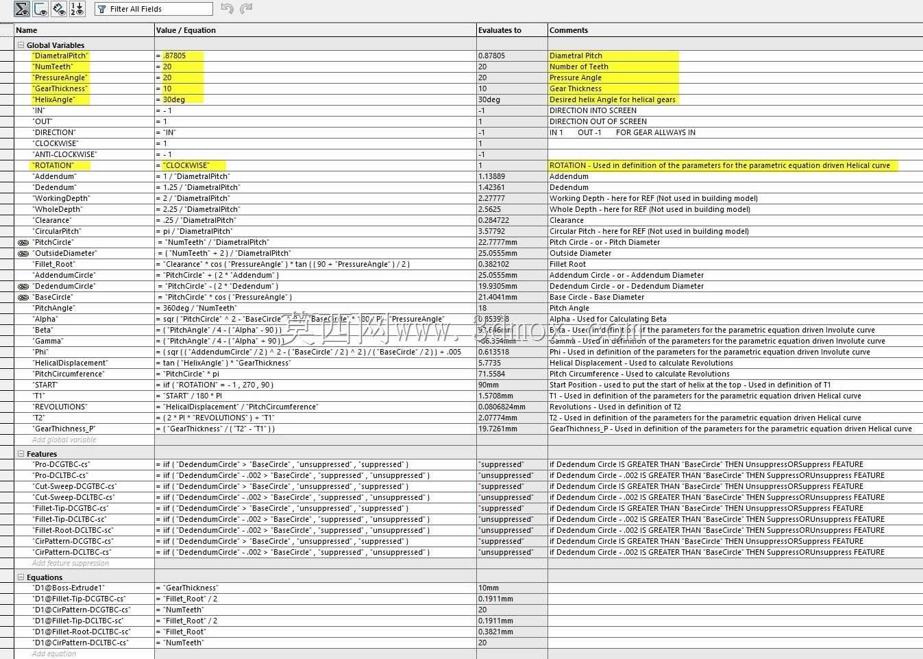923x659 pixels.
Task: Switch to Dimension View
Action: tap(59, 9)
